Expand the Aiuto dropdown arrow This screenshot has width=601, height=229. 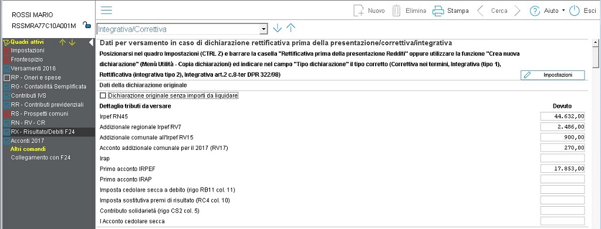[563, 11]
